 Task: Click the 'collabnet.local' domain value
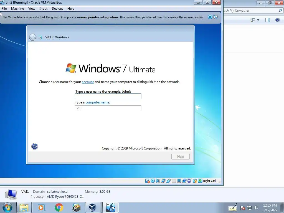click(58, 191)
